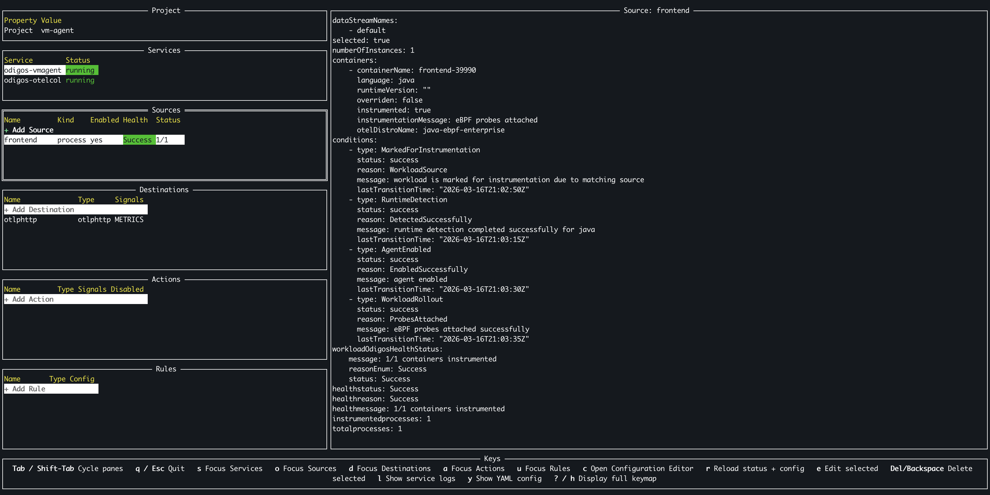Viewport: 990px width, 495px height.
Task: Click the Add Rule entry
Action: 25,389
